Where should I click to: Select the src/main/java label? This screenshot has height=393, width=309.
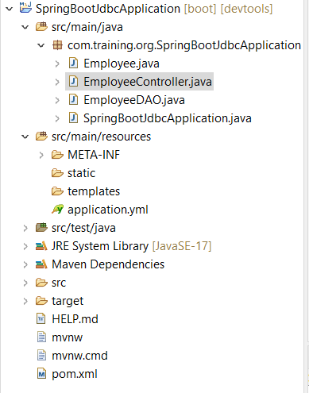click(87, 27)
